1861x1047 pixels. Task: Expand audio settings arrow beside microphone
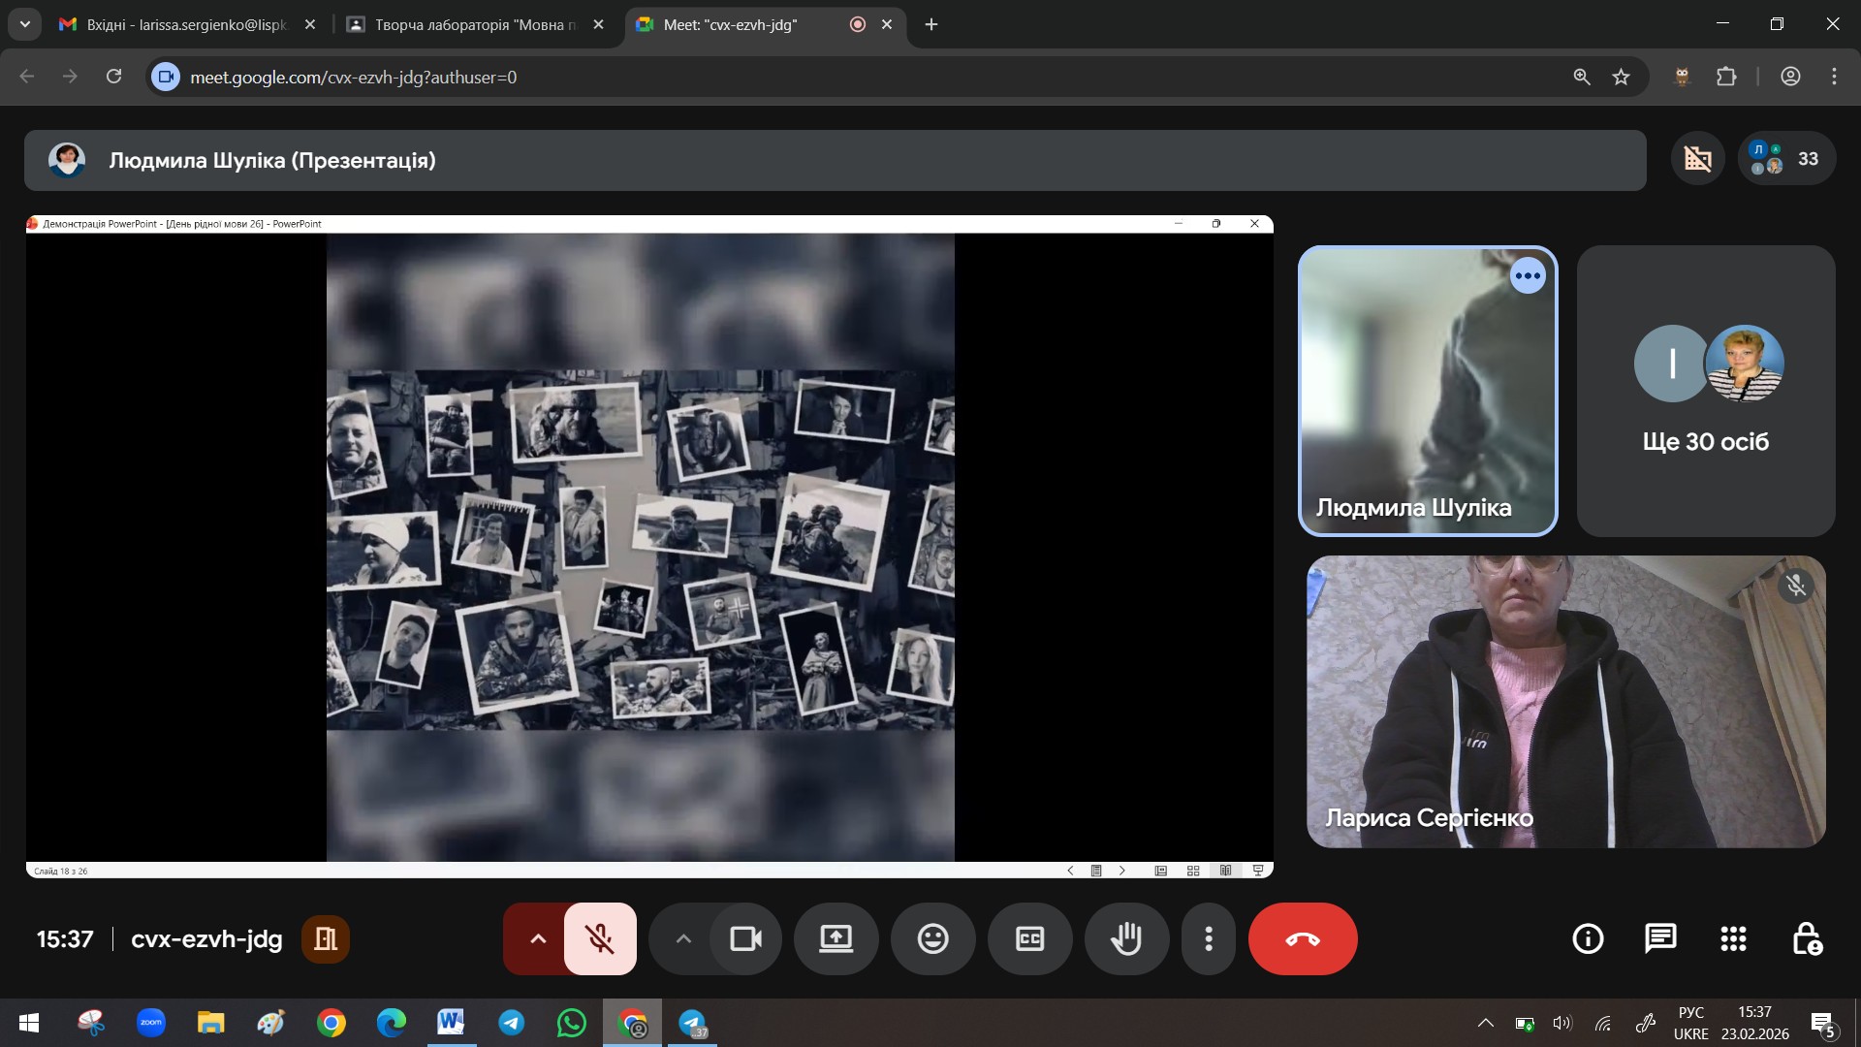tap(538, 938)
